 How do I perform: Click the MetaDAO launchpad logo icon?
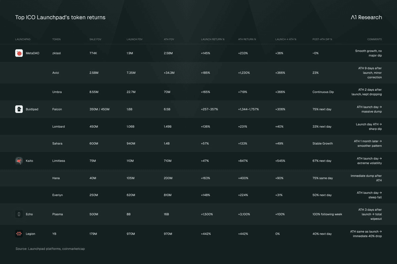pos(19,53)
